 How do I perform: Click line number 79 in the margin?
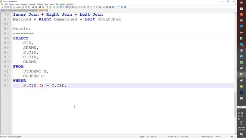point(6,15)
